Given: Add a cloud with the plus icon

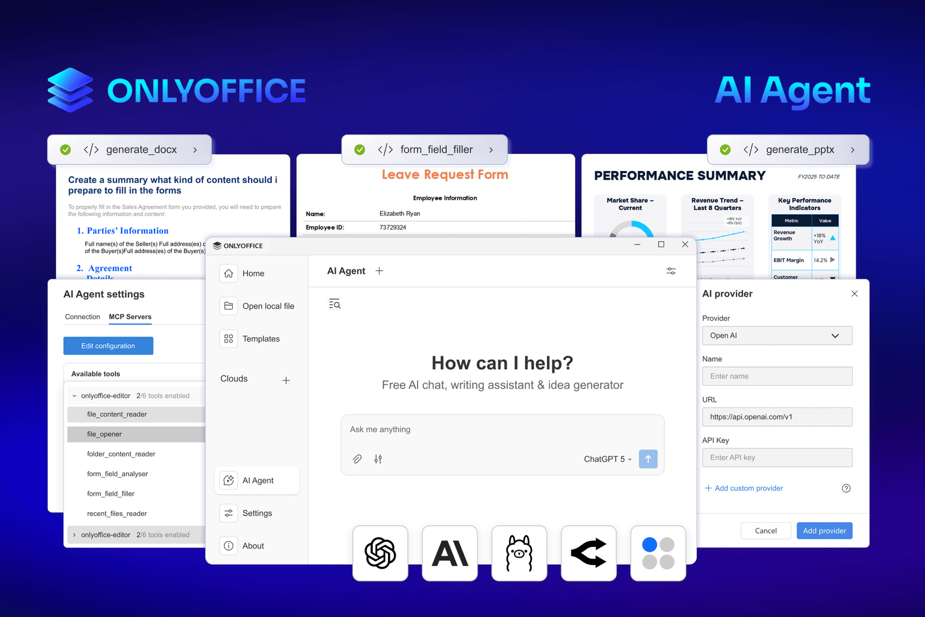Looking at the screenshot, I should tap(286, 380).
